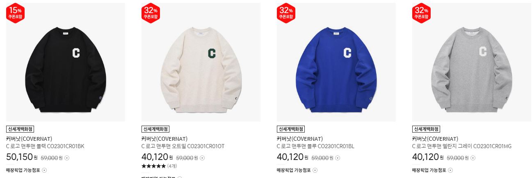Click the five-star rating with 4 reviews
This screenshot has width=532, height=178.
(159, 166)
